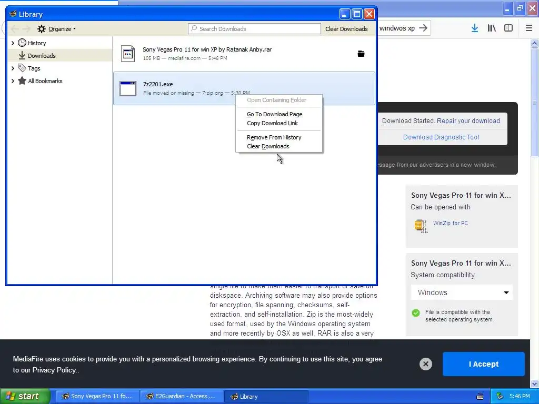Minimize the Library window
Screen dimensions: 539x404
(x=345, y=14)
